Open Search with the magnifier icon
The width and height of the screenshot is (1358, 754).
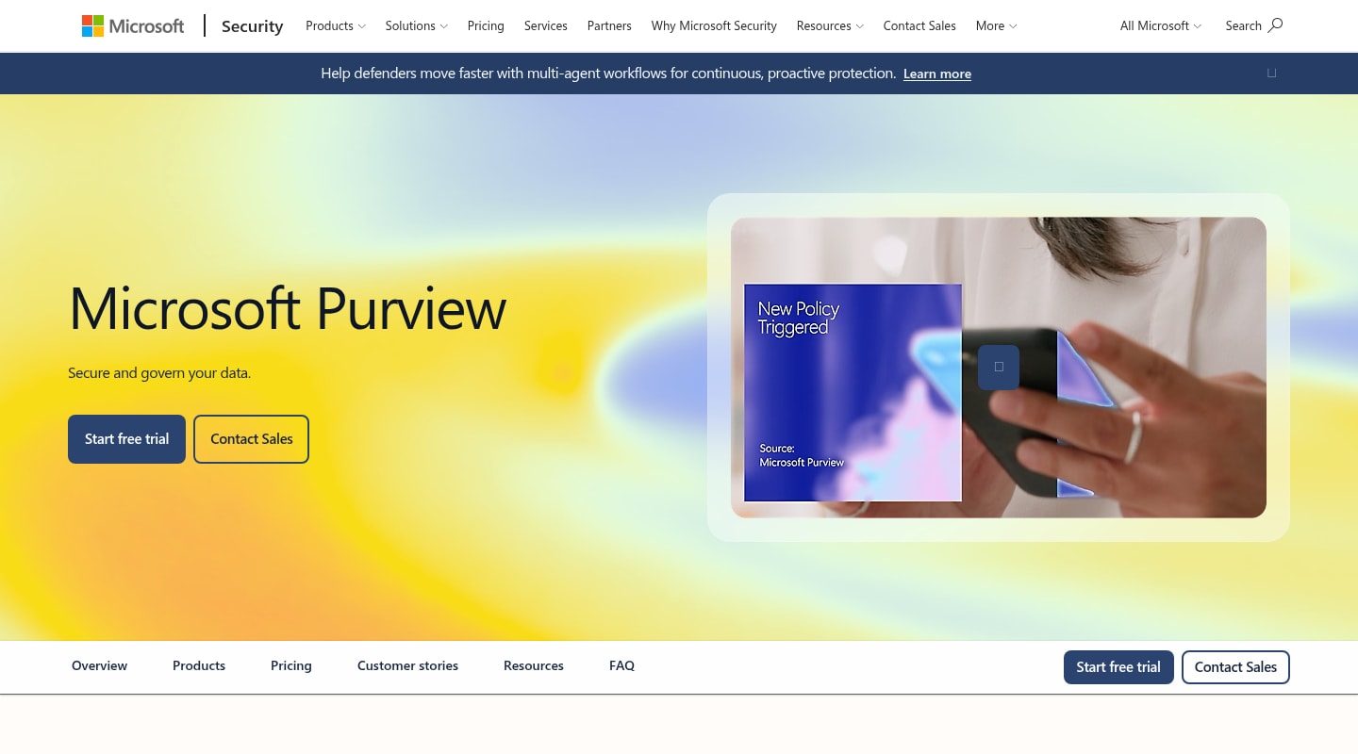pyautogui.click(x=1253, y=25)
